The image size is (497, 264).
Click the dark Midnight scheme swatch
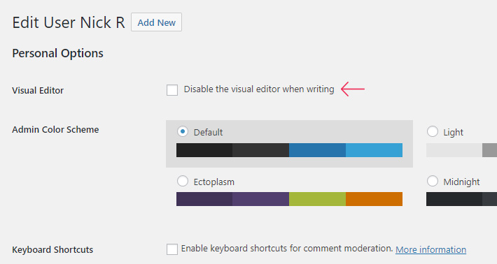pos(454,199)
